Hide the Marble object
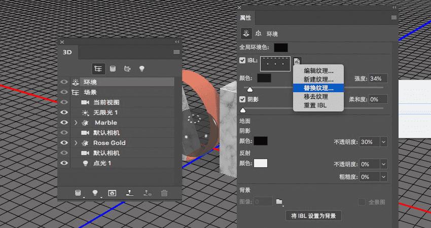The height and width of the screenshot is (228, 431). (x=64, y=123)
